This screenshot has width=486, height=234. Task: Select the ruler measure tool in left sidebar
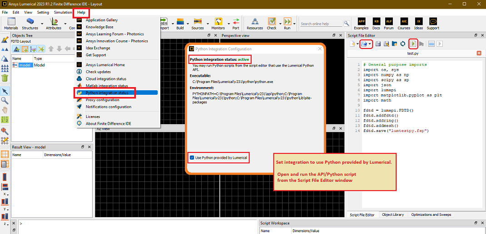[5, 119]
